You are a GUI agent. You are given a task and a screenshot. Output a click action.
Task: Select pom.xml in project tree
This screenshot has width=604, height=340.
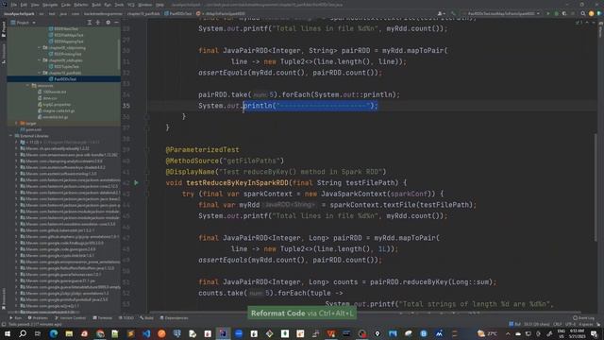pos(31,129)
